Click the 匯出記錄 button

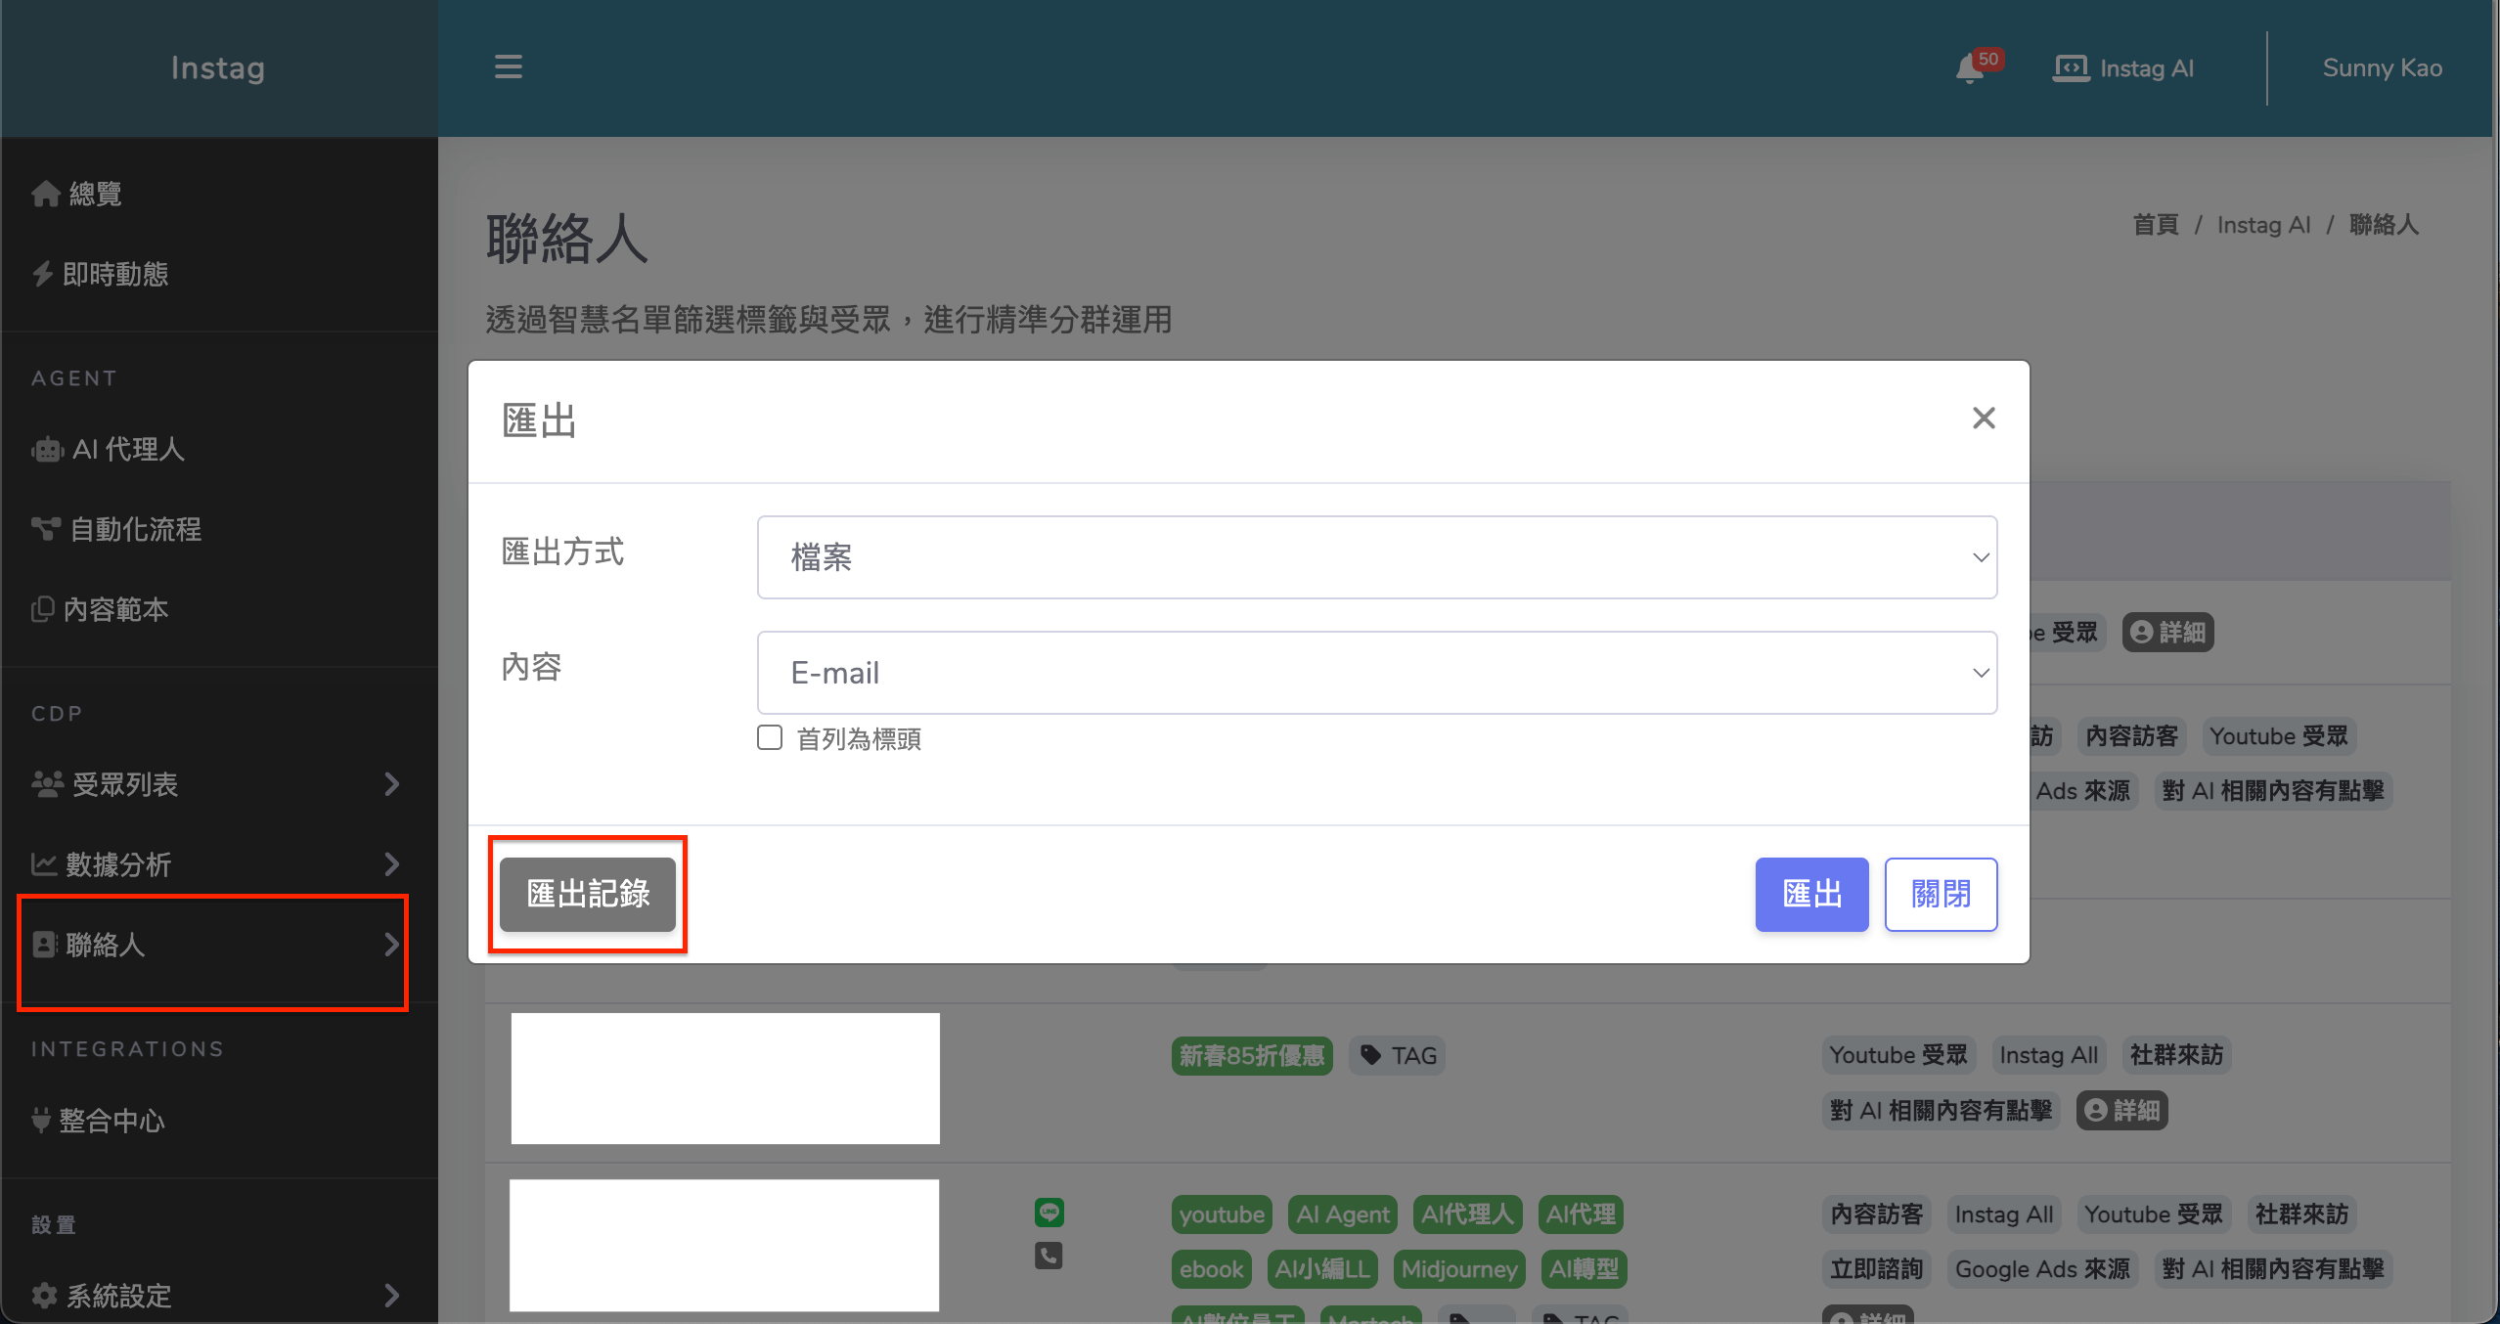click(x=588, y=894)
